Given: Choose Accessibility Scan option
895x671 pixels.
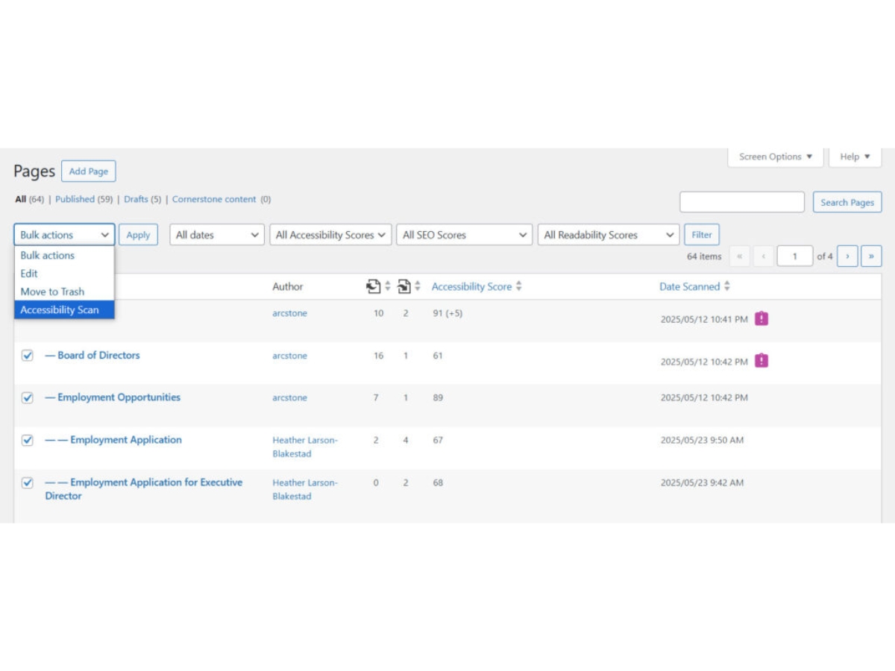Looking at the screenshot, I should point(64,309).
